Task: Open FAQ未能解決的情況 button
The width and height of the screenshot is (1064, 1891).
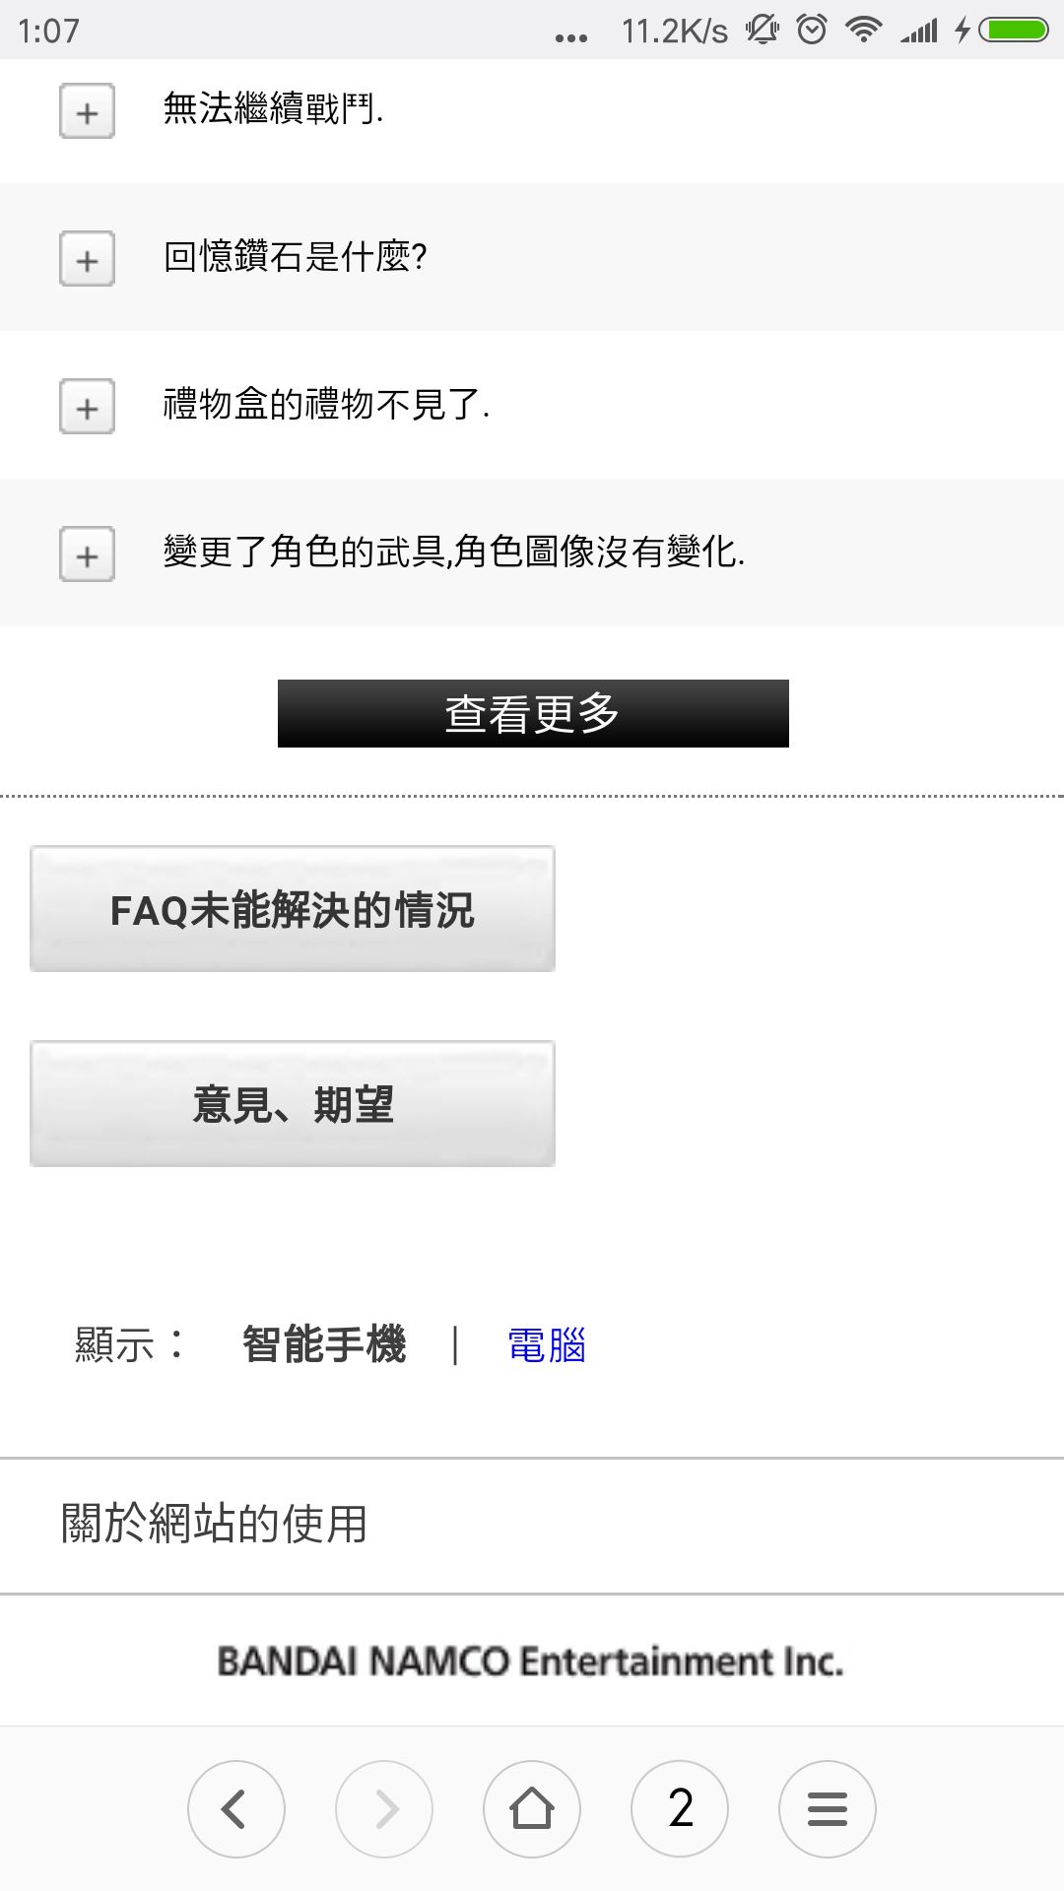Action: click(293, 909)
